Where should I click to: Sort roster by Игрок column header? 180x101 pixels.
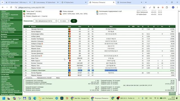coord(33,26)
